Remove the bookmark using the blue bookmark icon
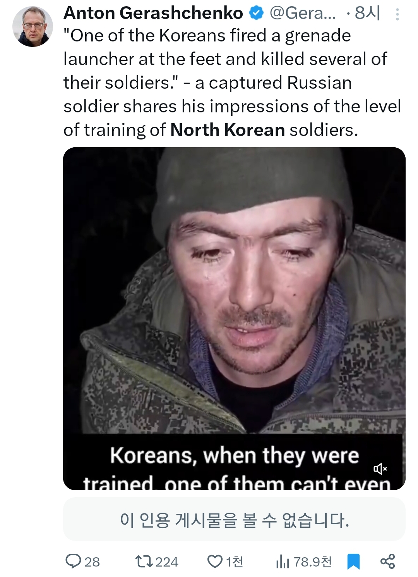The width and height of the screenshot is (418, 577). pyautogui.click(x=353, y=561)
